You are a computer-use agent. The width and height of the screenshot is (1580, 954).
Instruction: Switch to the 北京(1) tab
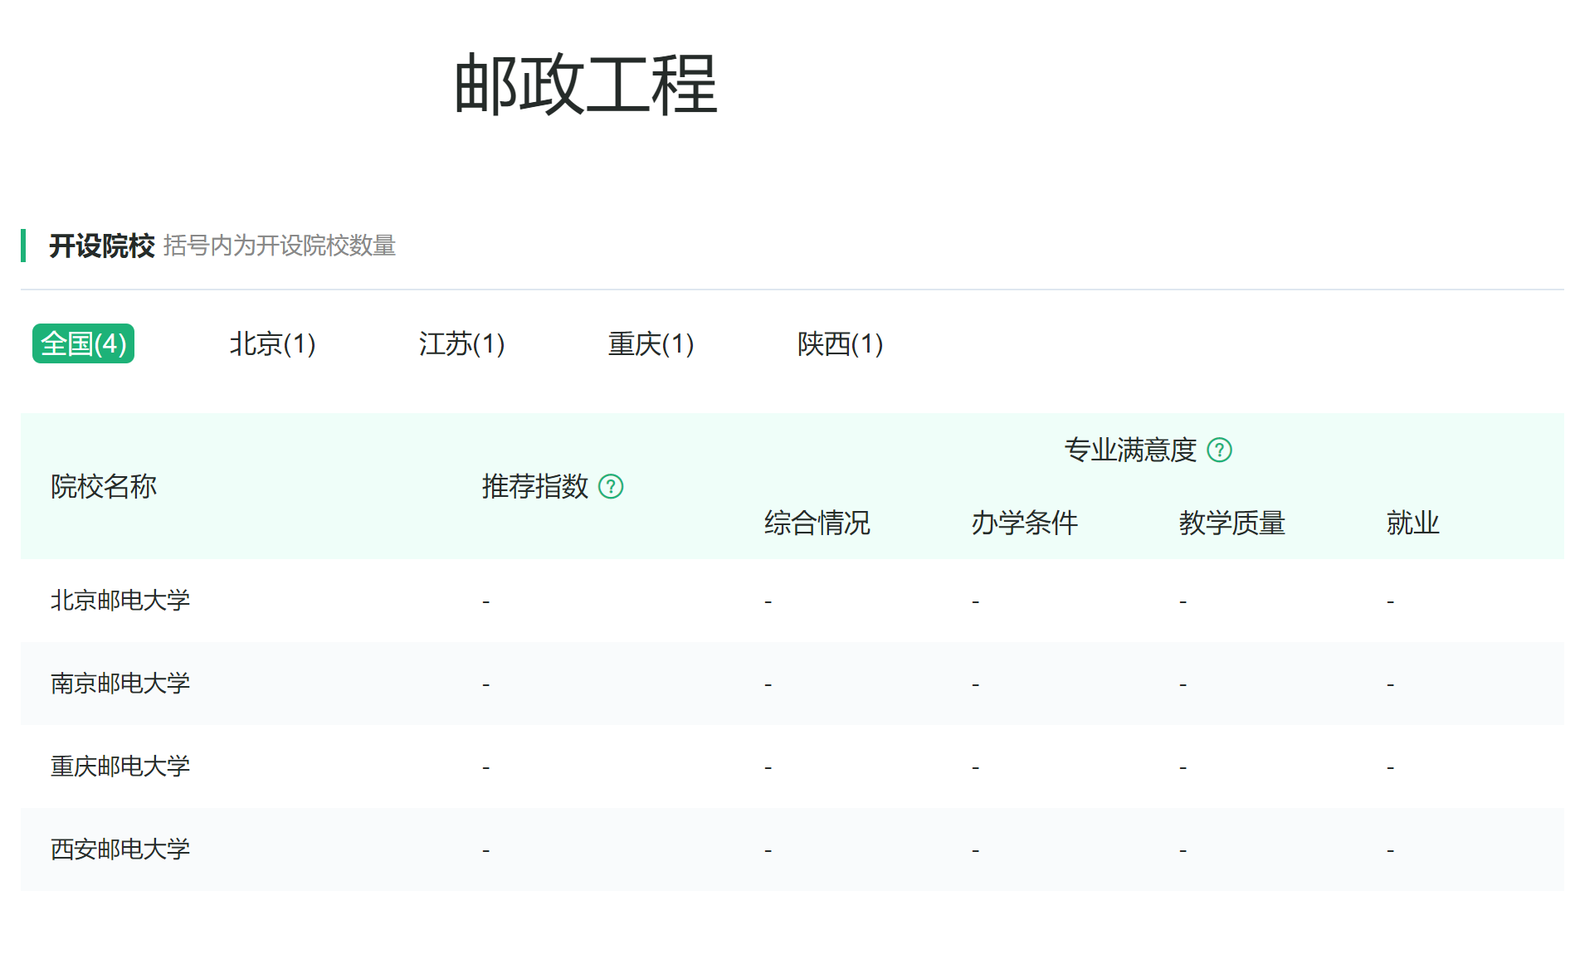pyautogui.click(x=272, y=343)
